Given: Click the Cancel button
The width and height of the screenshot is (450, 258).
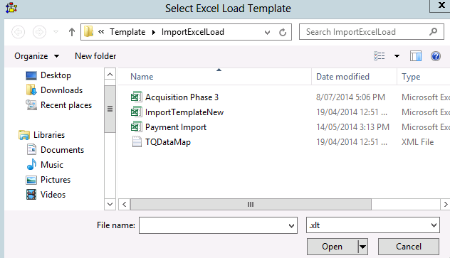Looking at the screenshot, I should [409, 247].
